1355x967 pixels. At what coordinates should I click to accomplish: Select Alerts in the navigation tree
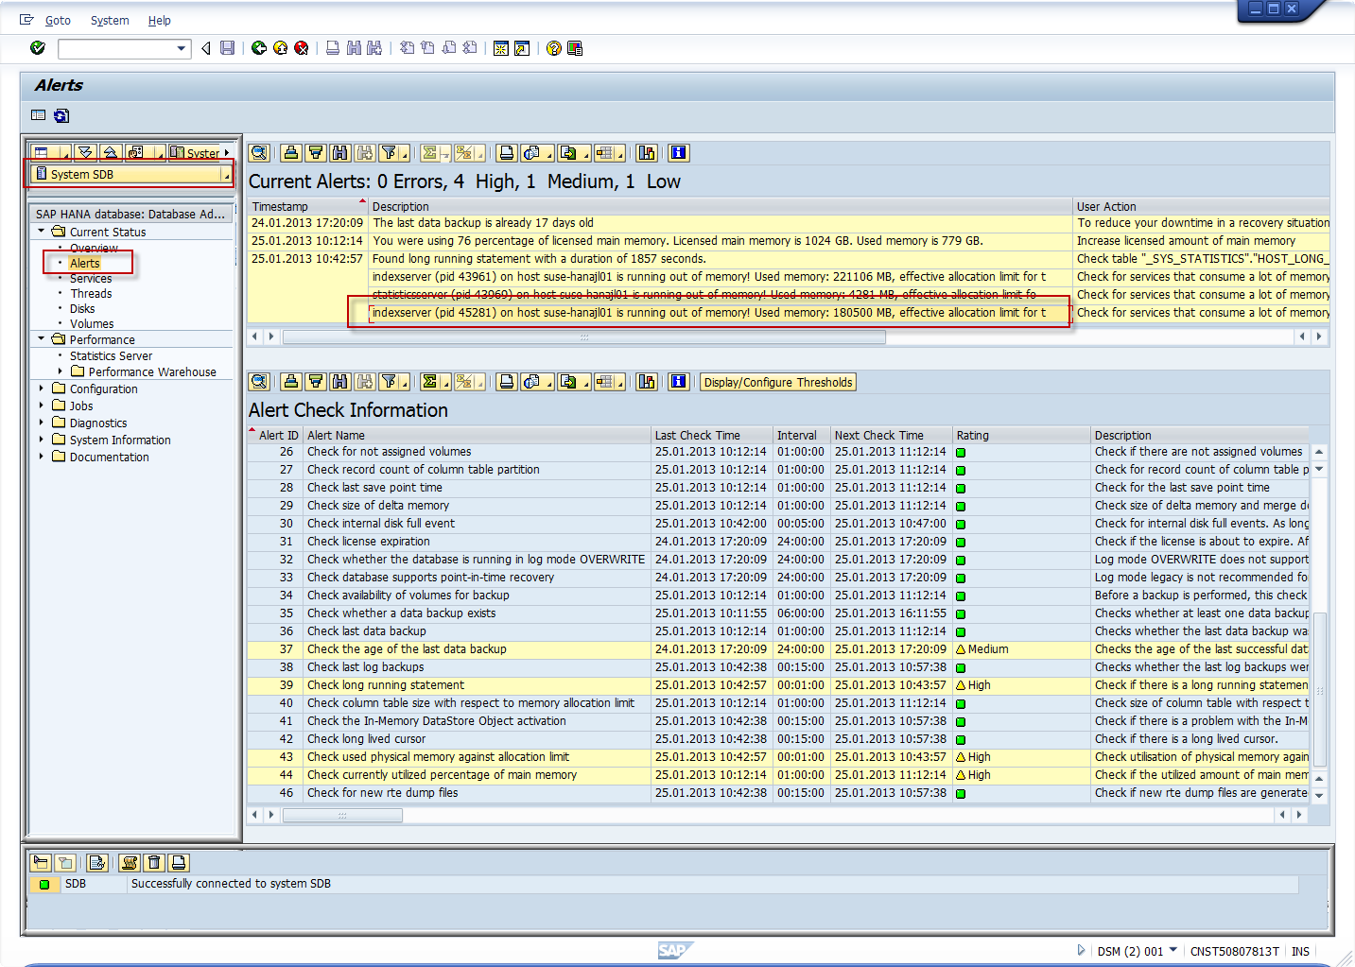click(84, 263)
